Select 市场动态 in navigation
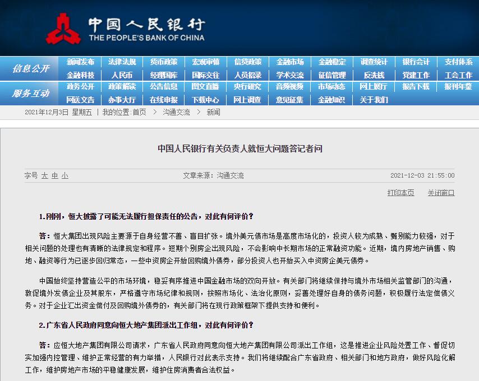The image size is (479, 381). [331, 87]
